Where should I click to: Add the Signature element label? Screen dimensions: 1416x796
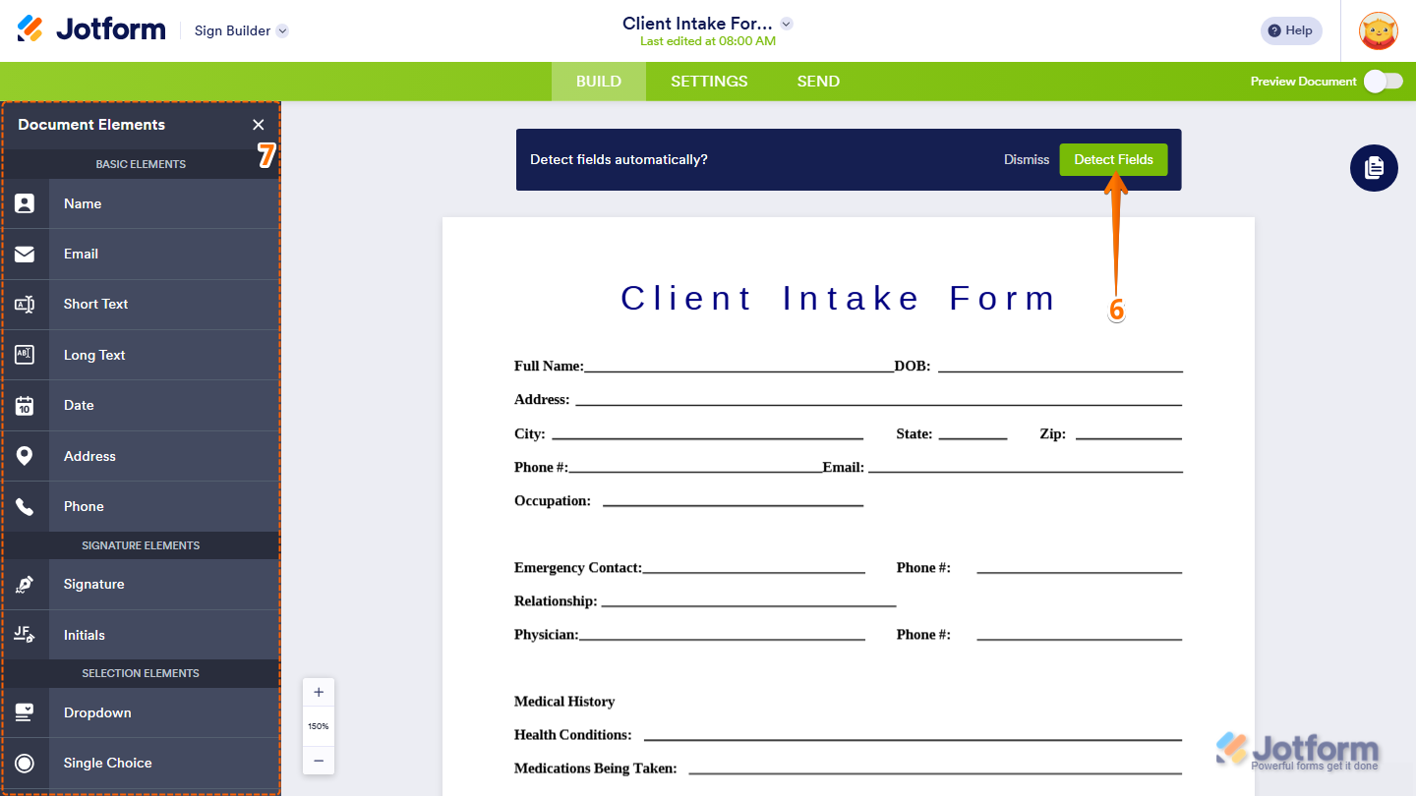click(x=93, y=584)
